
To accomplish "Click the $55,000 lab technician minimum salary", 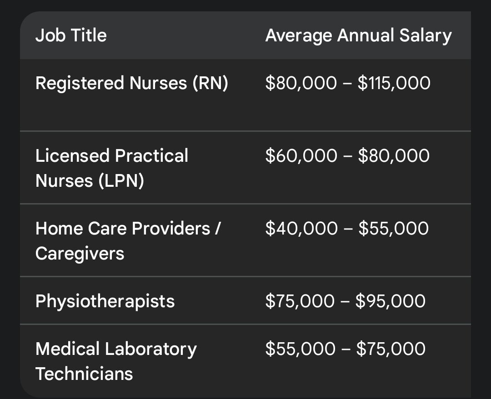I will (300, 349).
